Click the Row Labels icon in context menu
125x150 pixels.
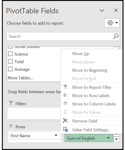coord(65,95)
